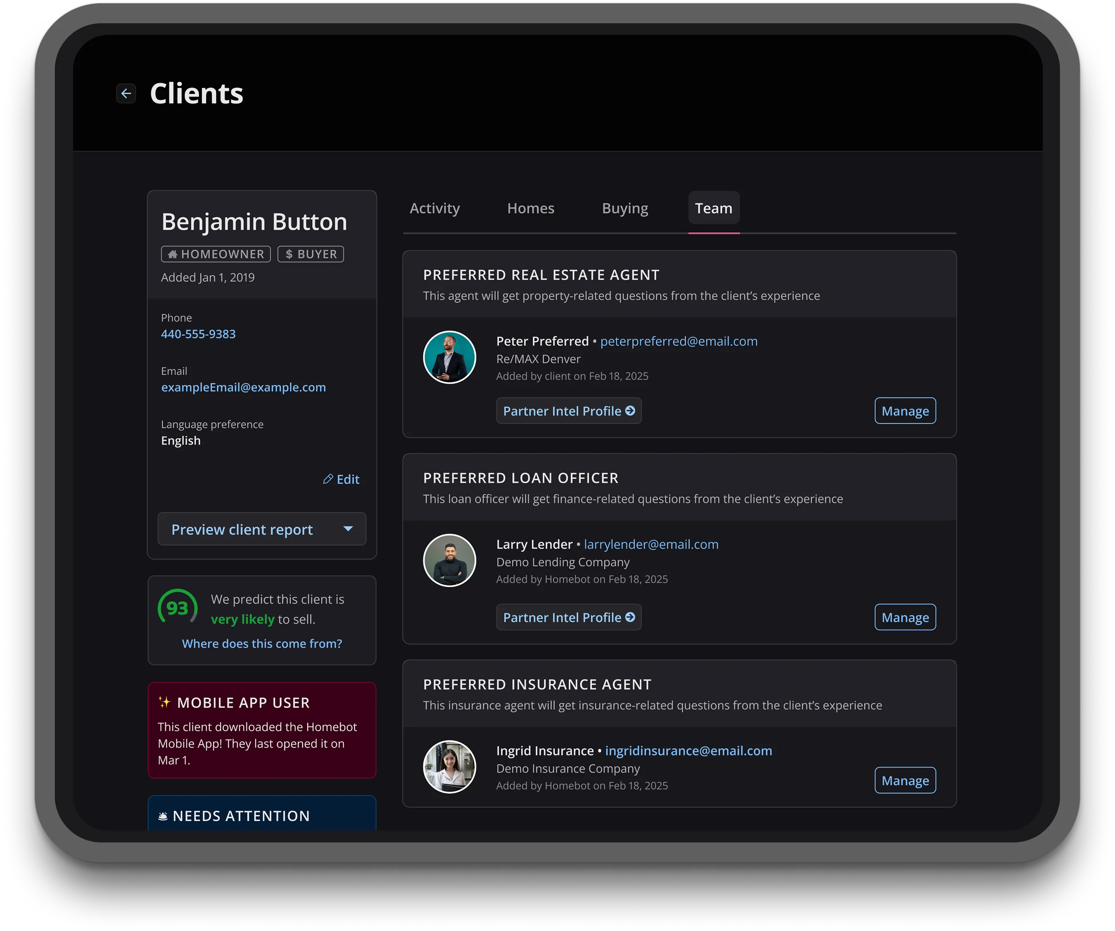Click the pencil icon next to Edit

tap(328, 479)
